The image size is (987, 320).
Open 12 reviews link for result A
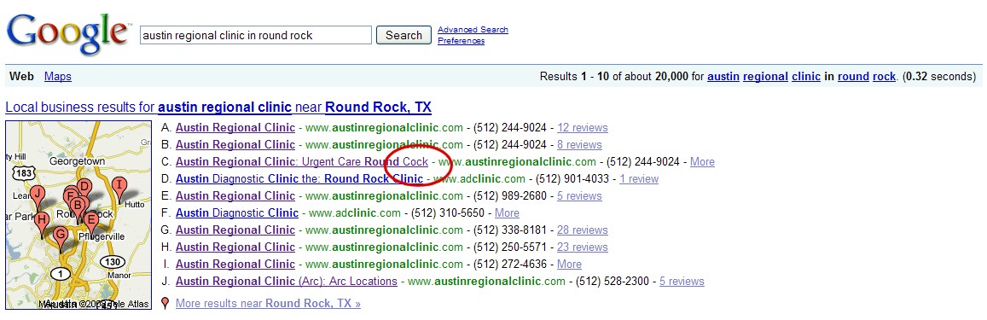(x=583, y=128)
